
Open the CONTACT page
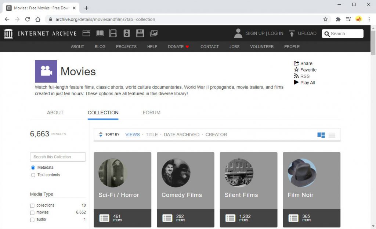(210, 47)
